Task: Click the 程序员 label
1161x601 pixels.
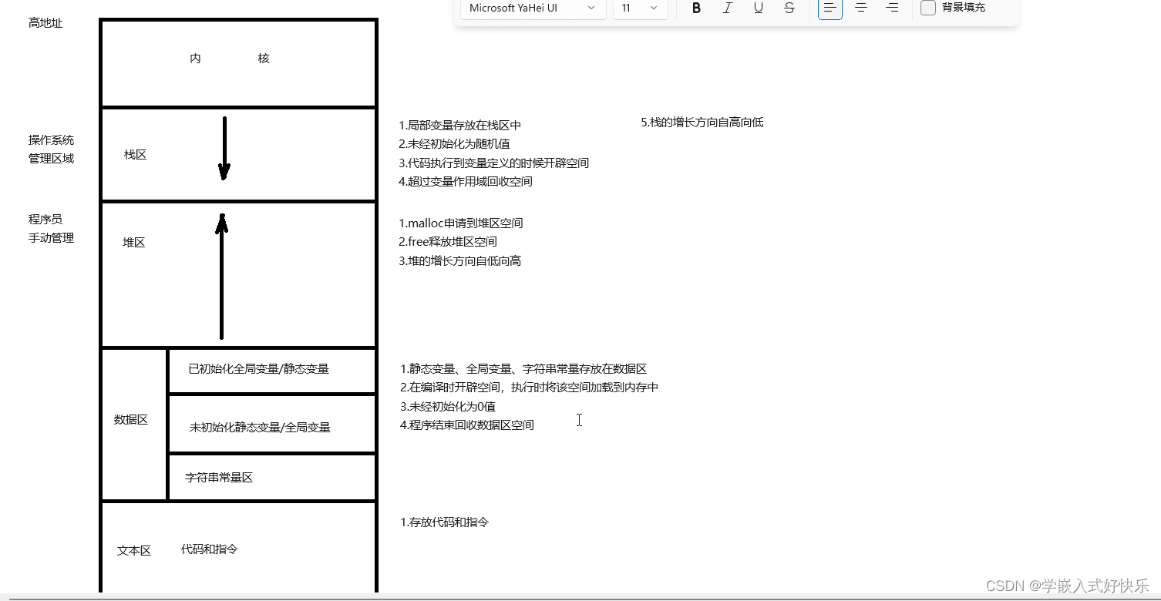Action: click(x=45, y=220)
